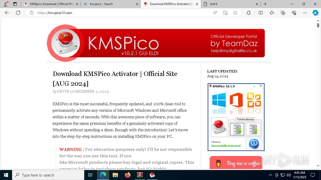Click the KMSPico red banner logo
The width and height of the screenshot is (321, 180).
[x=156, y=43]
